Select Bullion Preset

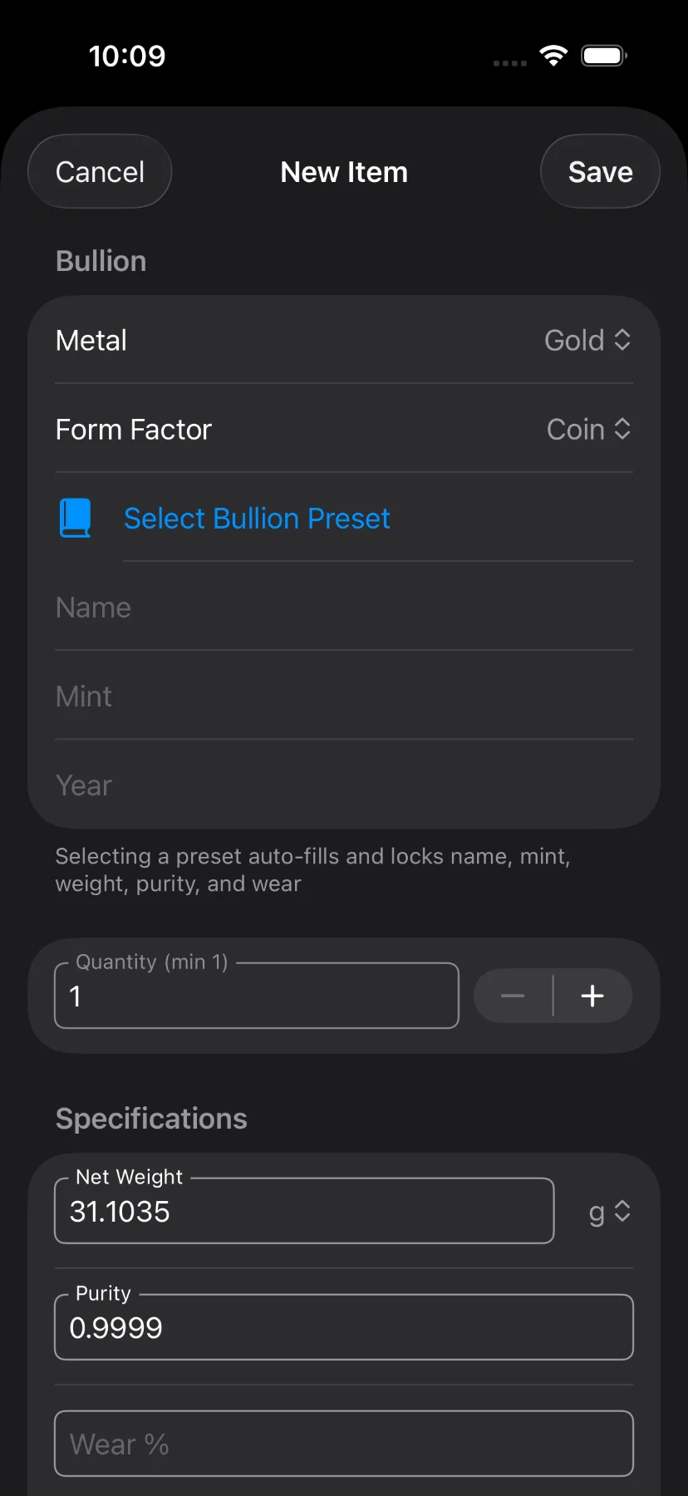click(257, 517)
